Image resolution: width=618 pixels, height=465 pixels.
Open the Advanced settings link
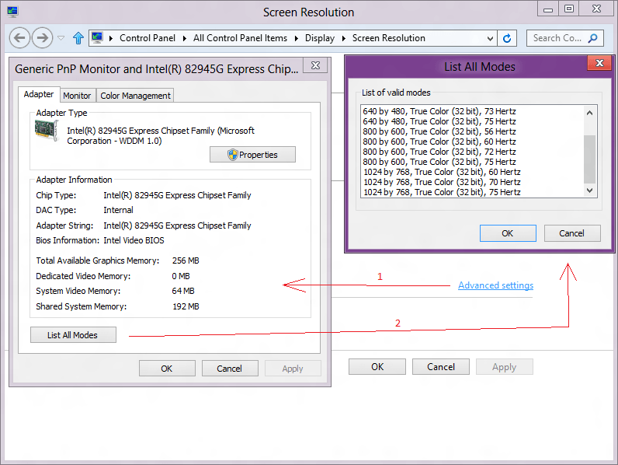point(495,285)
